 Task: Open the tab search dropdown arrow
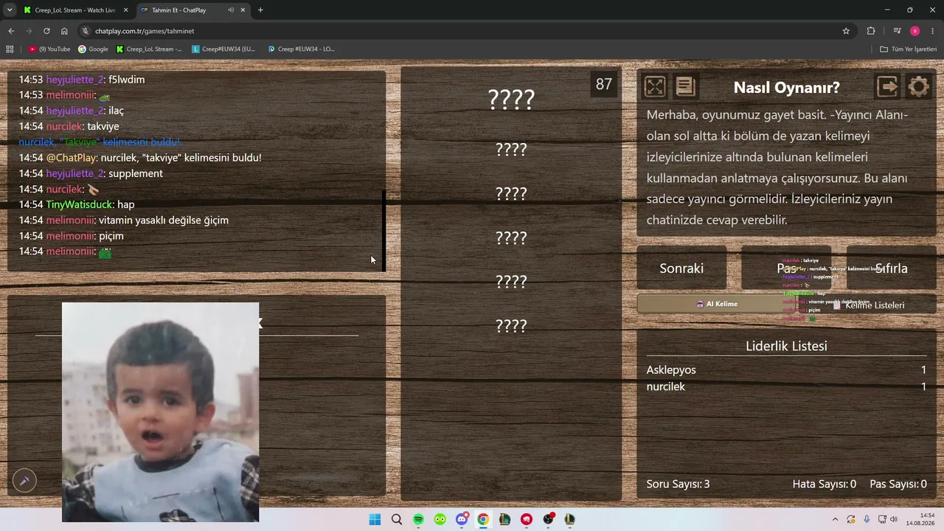point(10,10)
